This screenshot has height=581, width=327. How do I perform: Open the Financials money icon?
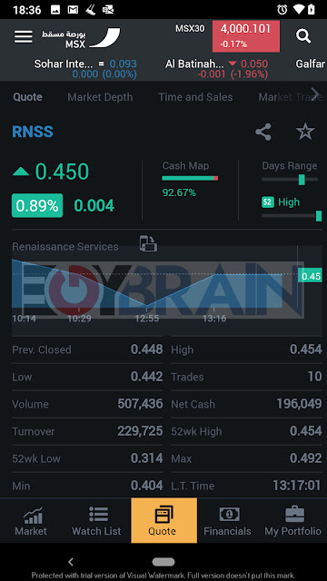pos(229,515)
